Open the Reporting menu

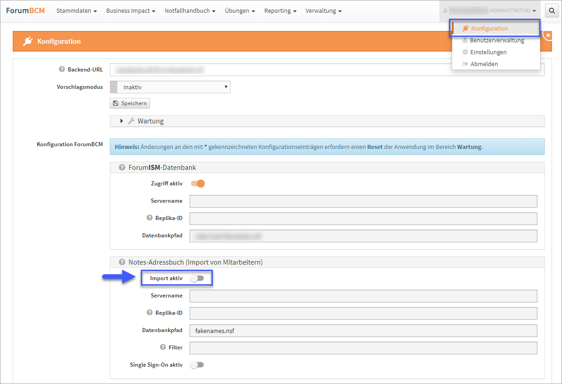coord(280,11)
